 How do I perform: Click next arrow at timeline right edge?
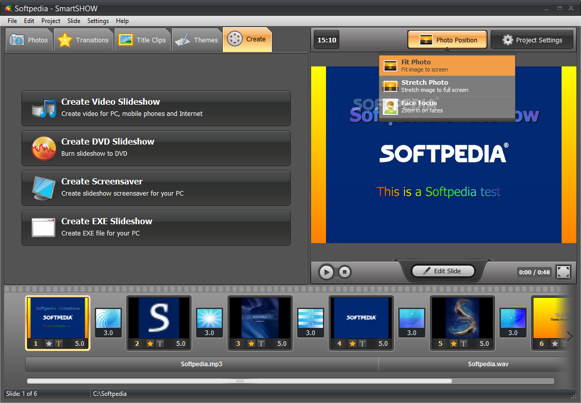[x=570, y=337]
